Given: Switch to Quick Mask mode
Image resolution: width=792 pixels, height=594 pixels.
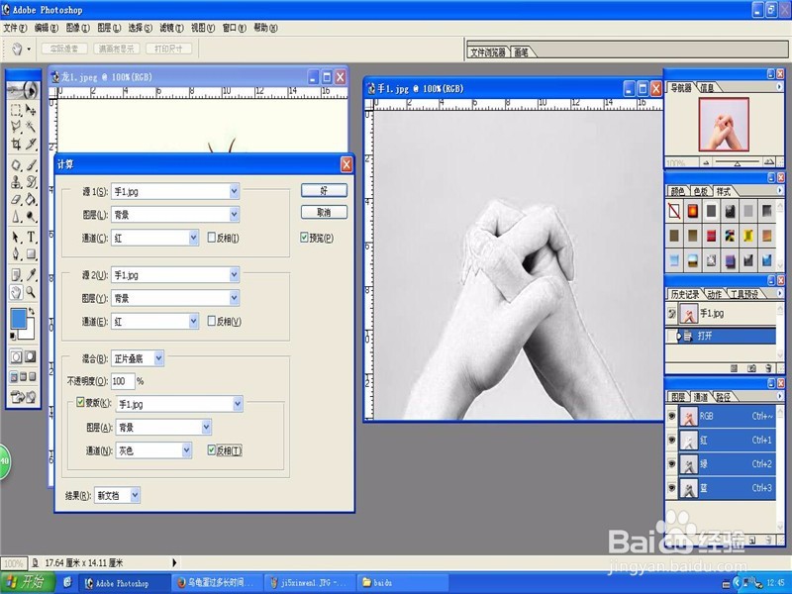Looking at the screenshot, I should click(31, 356).
